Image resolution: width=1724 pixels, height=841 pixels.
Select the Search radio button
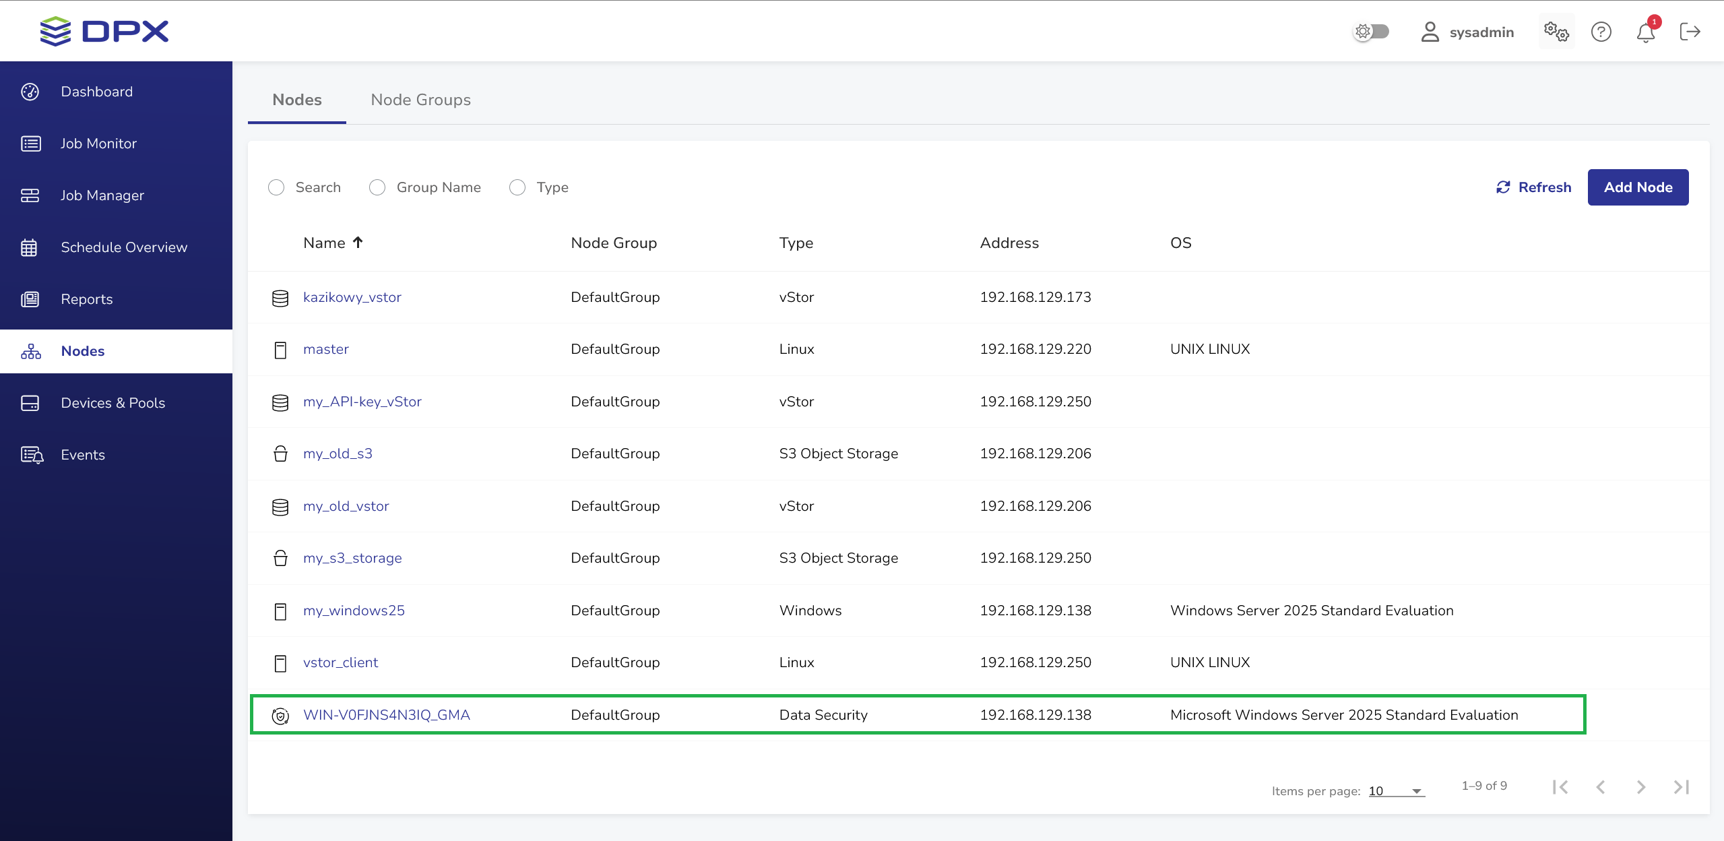tap(276, 187)
